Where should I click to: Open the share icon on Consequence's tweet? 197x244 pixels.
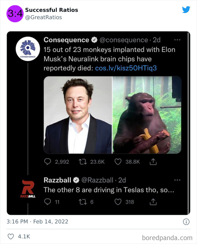click(153, 161)
